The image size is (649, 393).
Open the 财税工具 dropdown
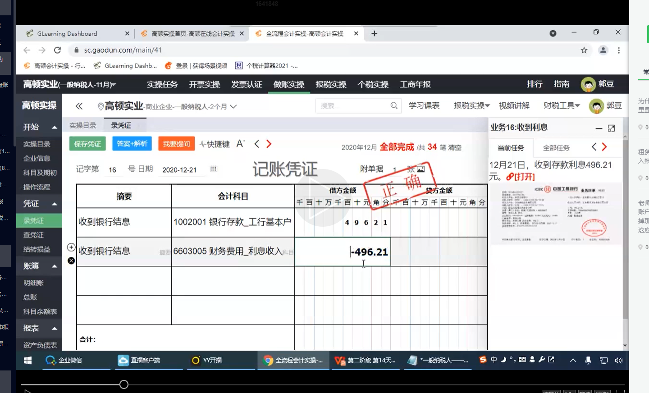click(561, 105)
